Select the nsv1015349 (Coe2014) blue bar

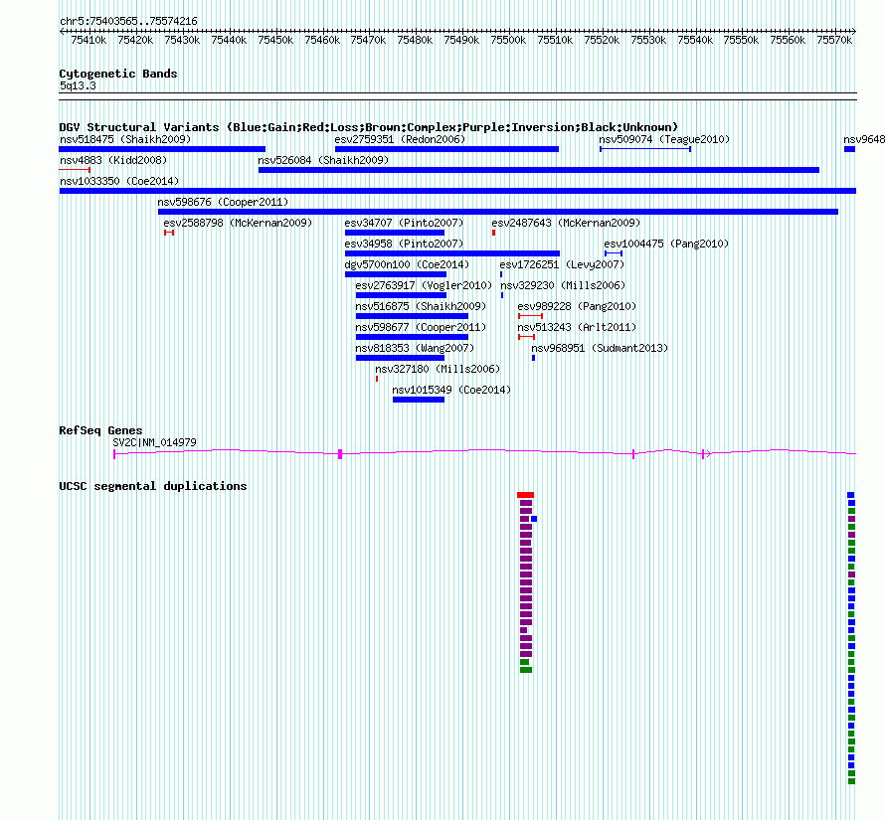pyautogui.click(x=419, y=400)
